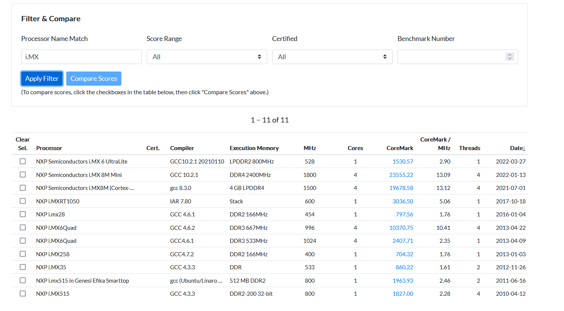Open CoreMark score 2407.71 link
The image size is (564, 311).
pos(403,241)
